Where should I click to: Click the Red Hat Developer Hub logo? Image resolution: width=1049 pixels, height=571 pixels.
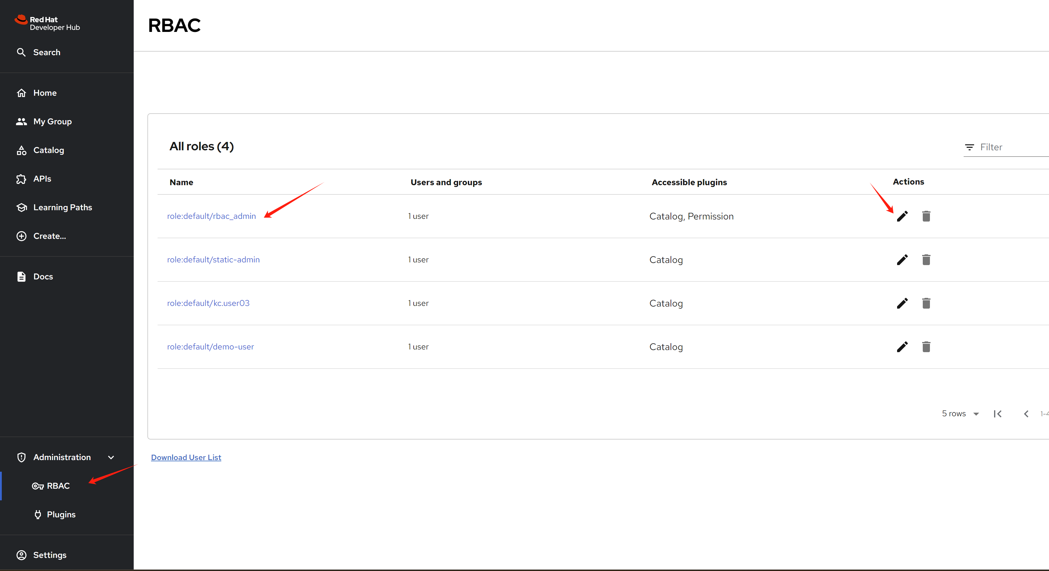point(47,23)
